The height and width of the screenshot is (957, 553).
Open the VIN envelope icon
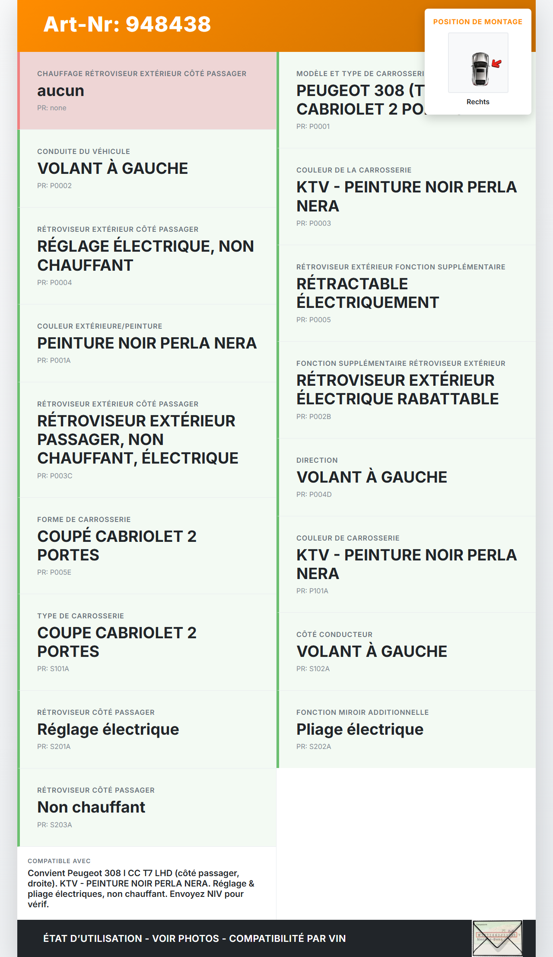497,938
